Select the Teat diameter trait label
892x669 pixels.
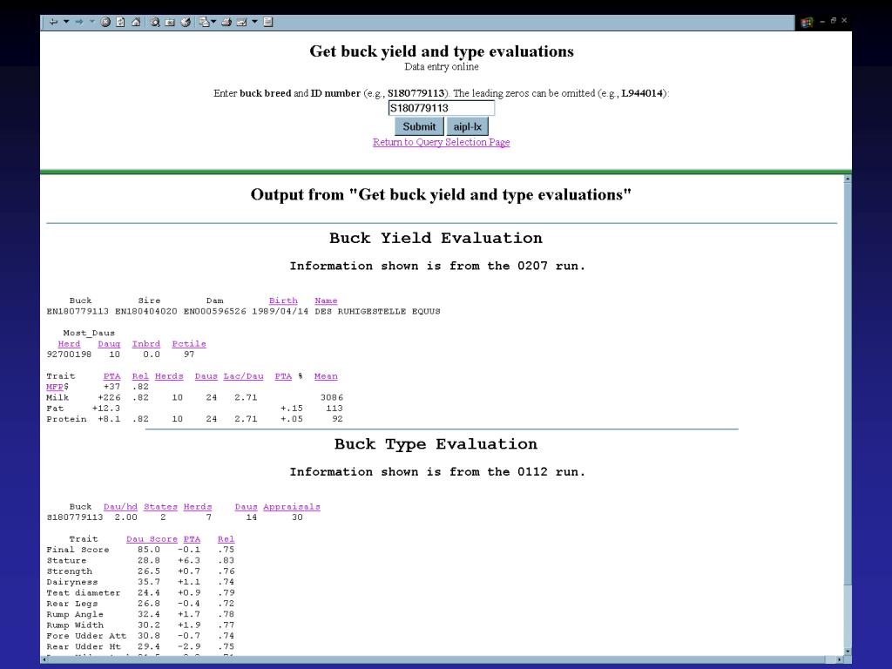[x=84, y=592]
